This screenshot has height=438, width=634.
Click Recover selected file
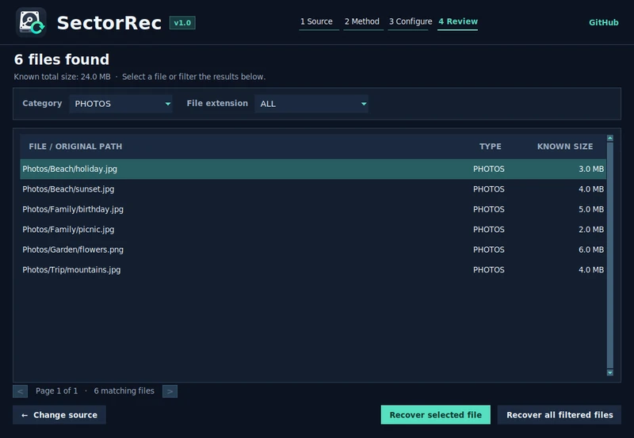pos(435,415)
